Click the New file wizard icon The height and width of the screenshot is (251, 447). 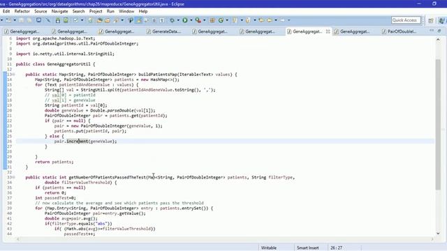[8, 20]
